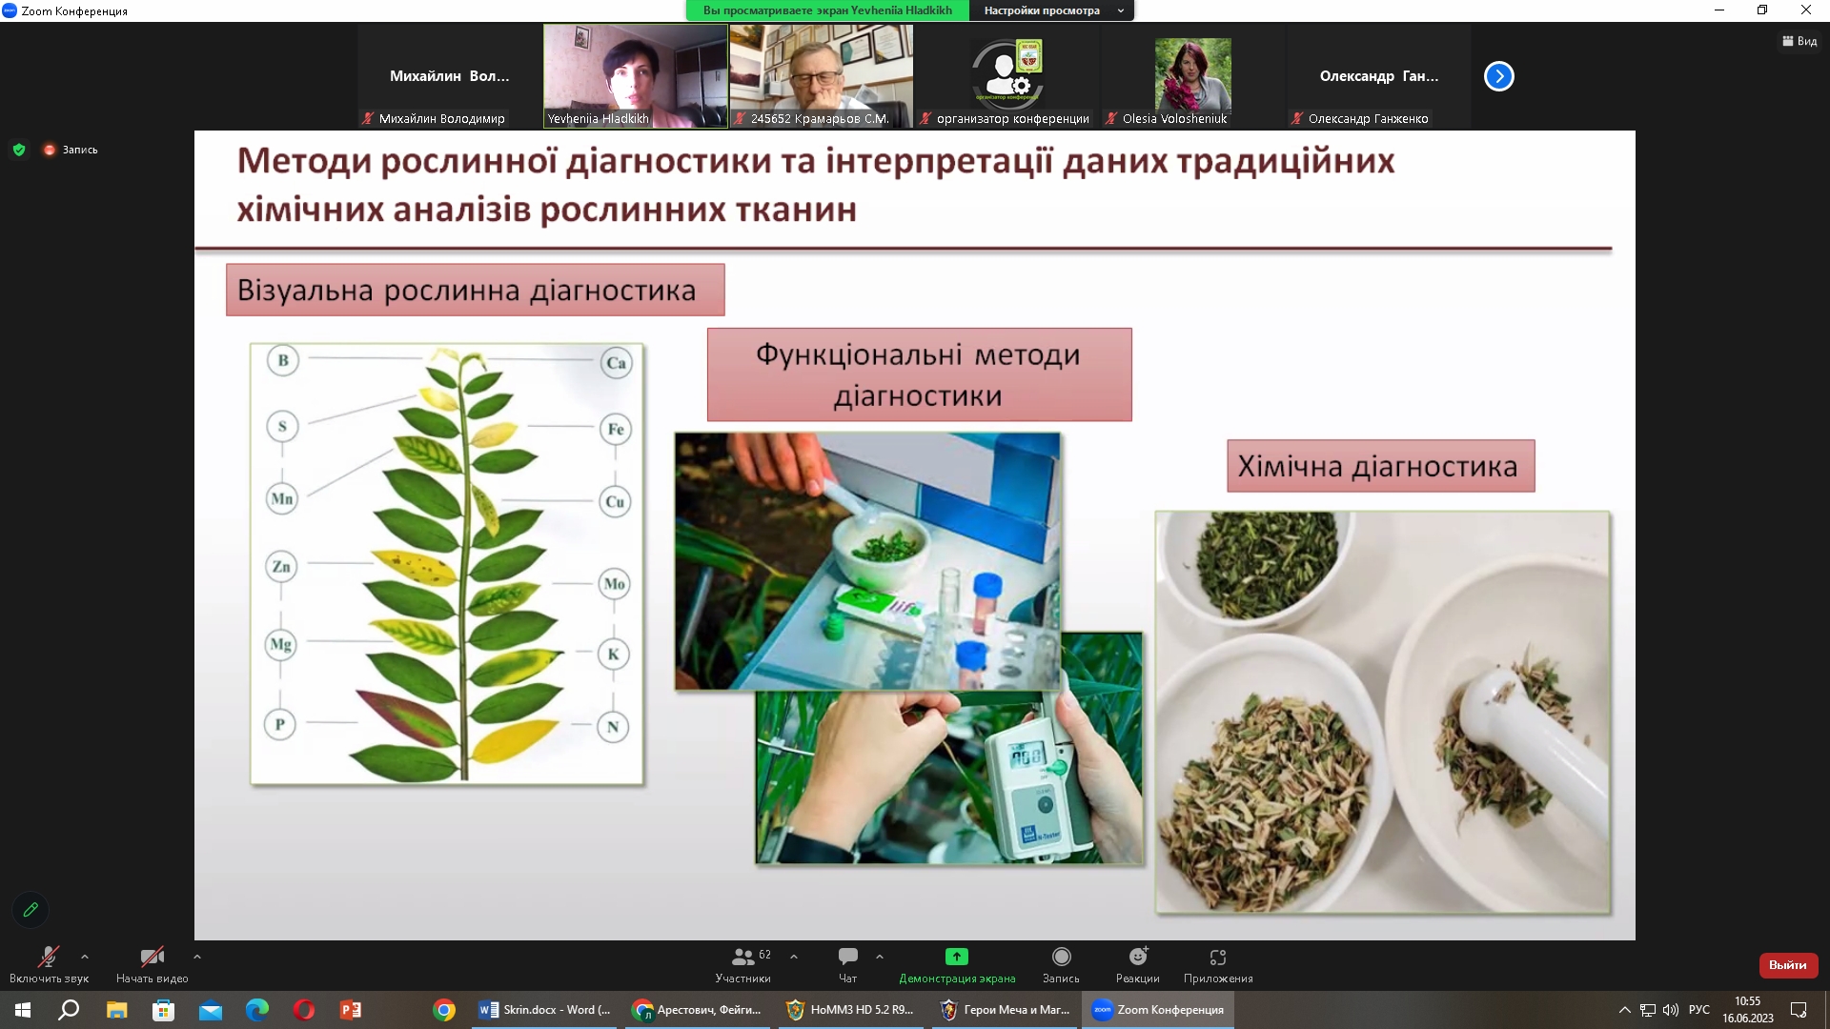The width and height of the screenshot is (1830, 1029).
Task: Open the Вид view menu
Action: click(1799, 41)
